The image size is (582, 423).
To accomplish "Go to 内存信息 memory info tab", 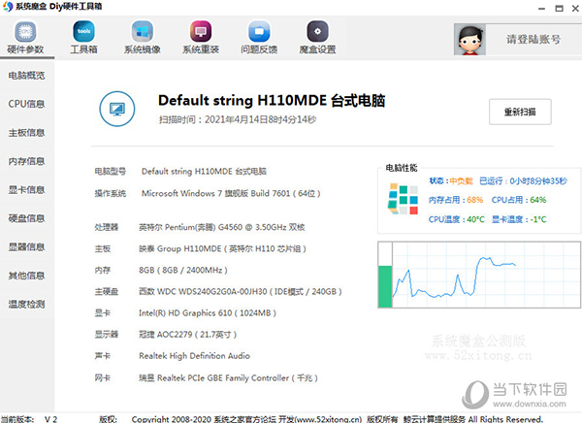I will (x=27, y=161).
